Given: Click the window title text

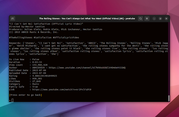Looking at the screenshot, I should click(x=87, y=18).
